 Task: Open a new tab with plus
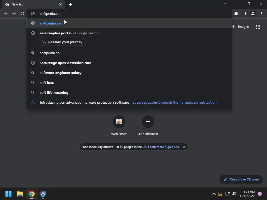tap(70, 4)
